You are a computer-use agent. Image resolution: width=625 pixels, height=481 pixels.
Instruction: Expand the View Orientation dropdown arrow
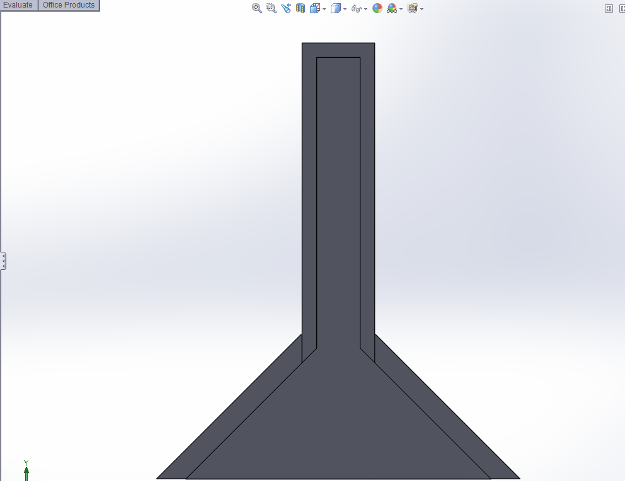324,9
